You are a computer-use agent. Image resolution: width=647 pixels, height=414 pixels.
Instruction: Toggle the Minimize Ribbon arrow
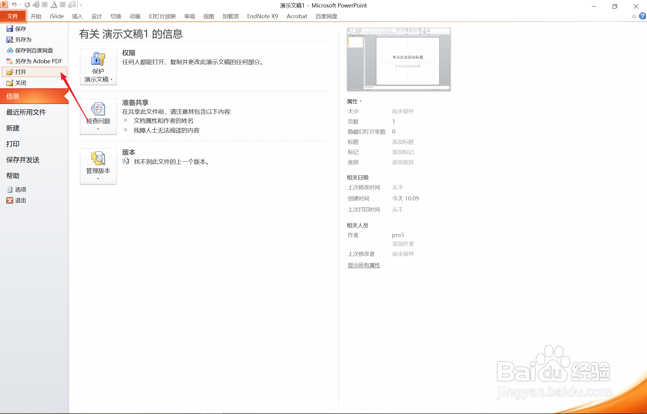point(634,16)
